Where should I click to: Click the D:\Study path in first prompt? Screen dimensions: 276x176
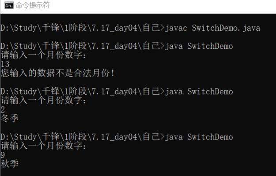coord(19,28)
